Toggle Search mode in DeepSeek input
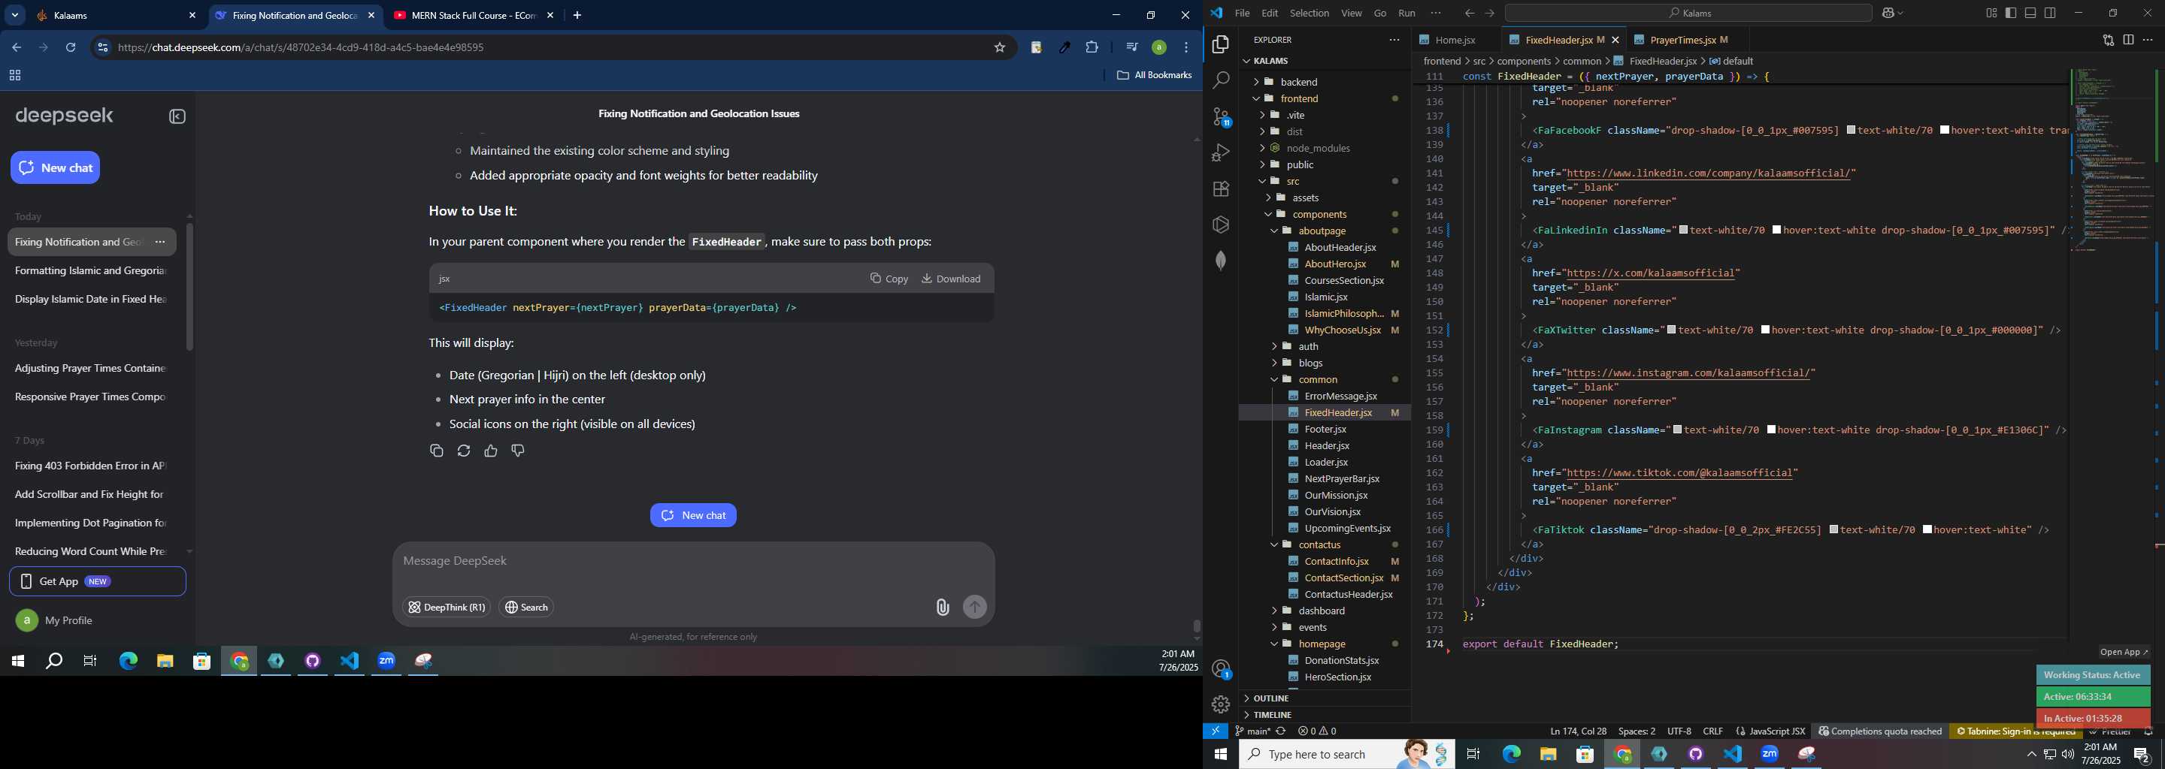This screenshot has width=2165, height=769. click(x=526, y=607)
